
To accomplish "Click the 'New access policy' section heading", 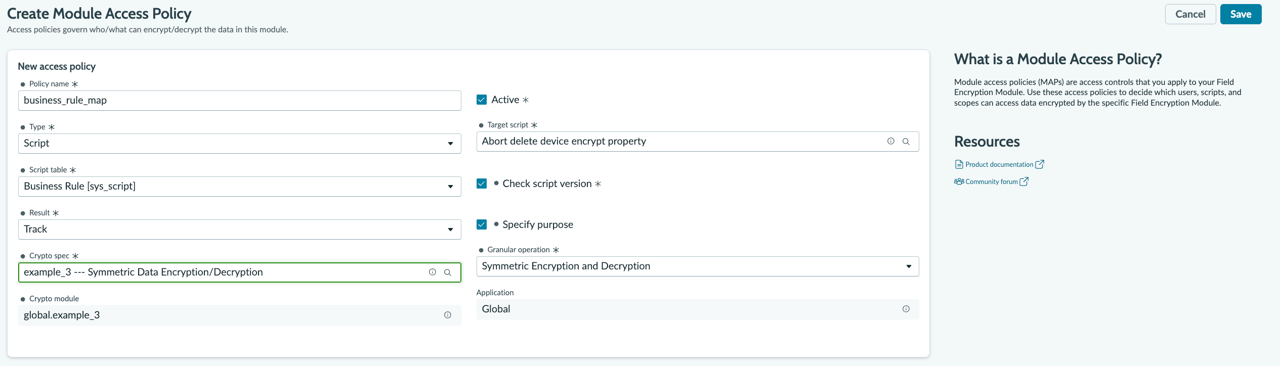I will click(57, 66).
